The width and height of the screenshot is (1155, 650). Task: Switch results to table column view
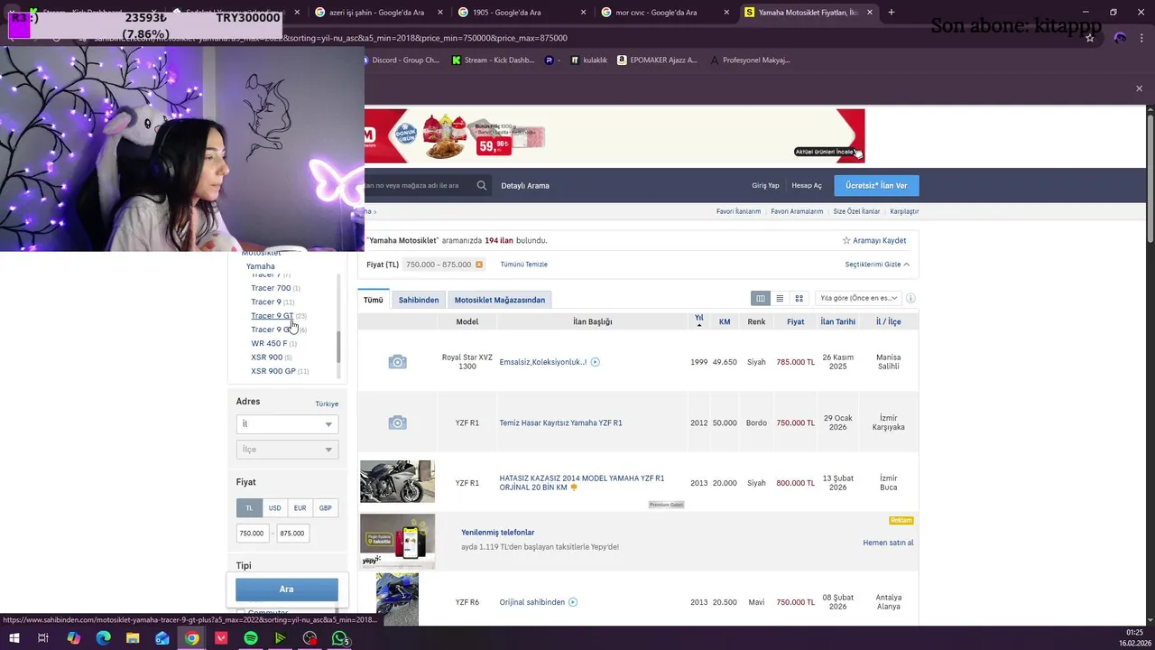point(761,298)
